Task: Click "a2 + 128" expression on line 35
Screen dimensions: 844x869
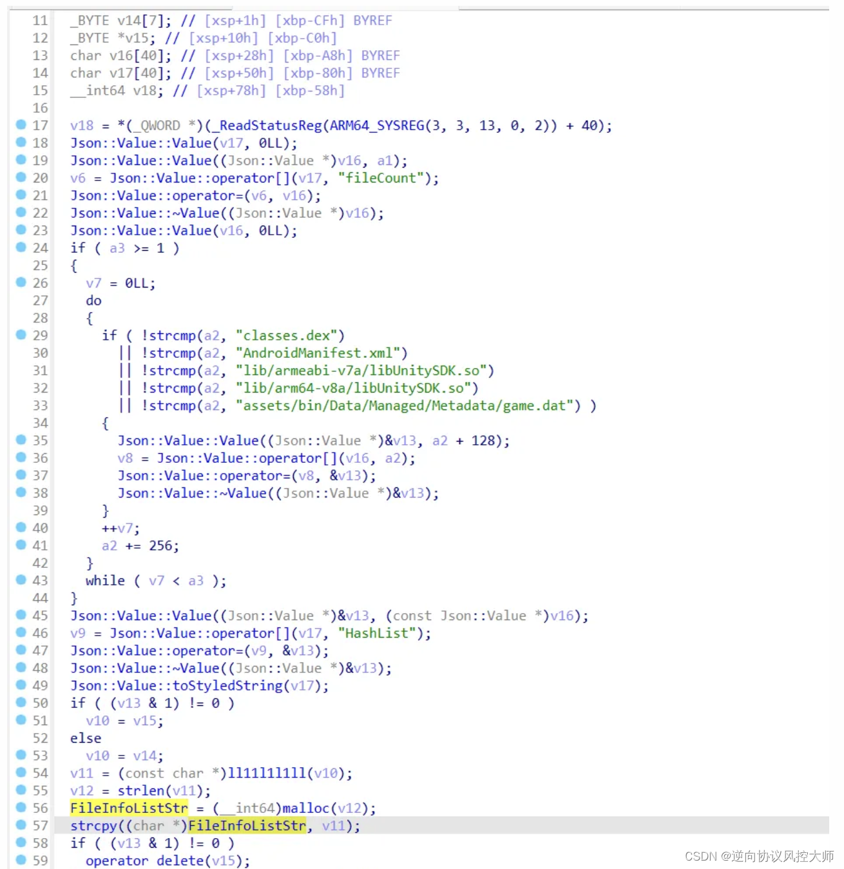Action: 463,440
